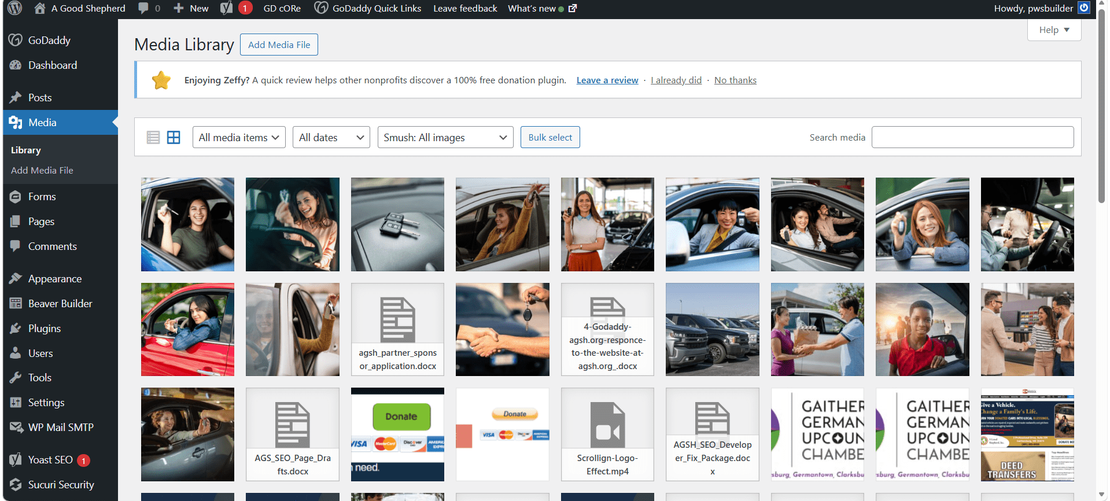Click the I already did link
The height and width of the screenshot is (501, 1110).
click(676, 80)
